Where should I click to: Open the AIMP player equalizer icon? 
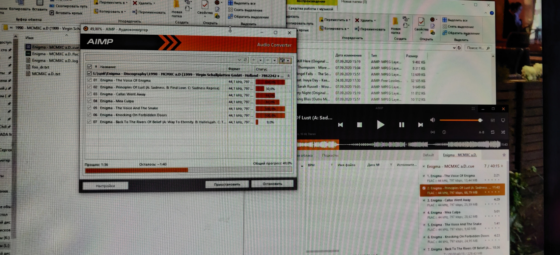493,120
